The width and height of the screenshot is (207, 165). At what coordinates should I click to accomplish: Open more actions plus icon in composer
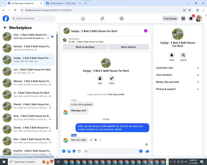tap(64, 151)
